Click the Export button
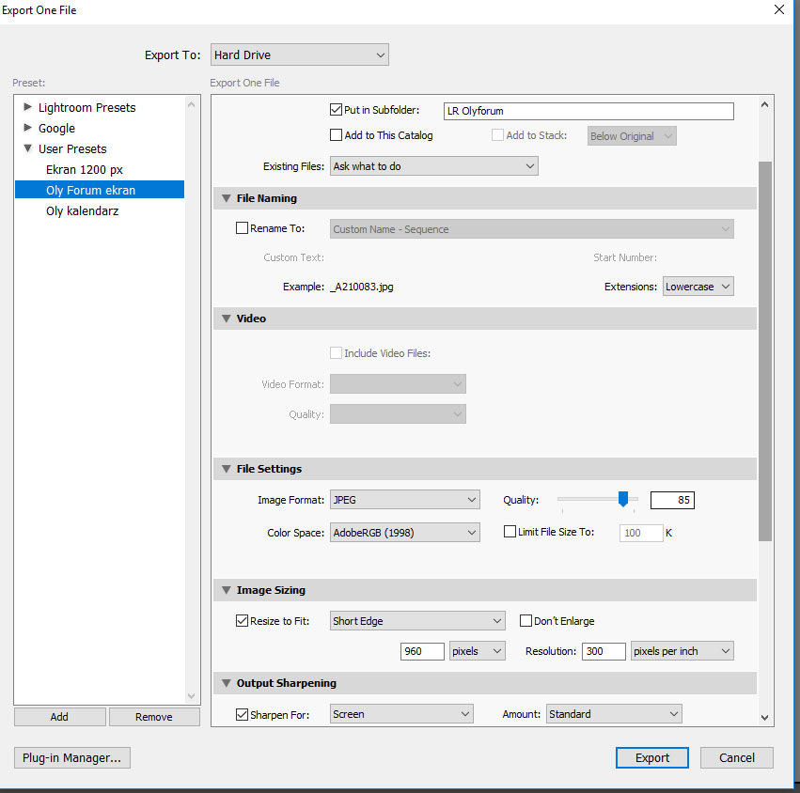 (x=652, y=757)
